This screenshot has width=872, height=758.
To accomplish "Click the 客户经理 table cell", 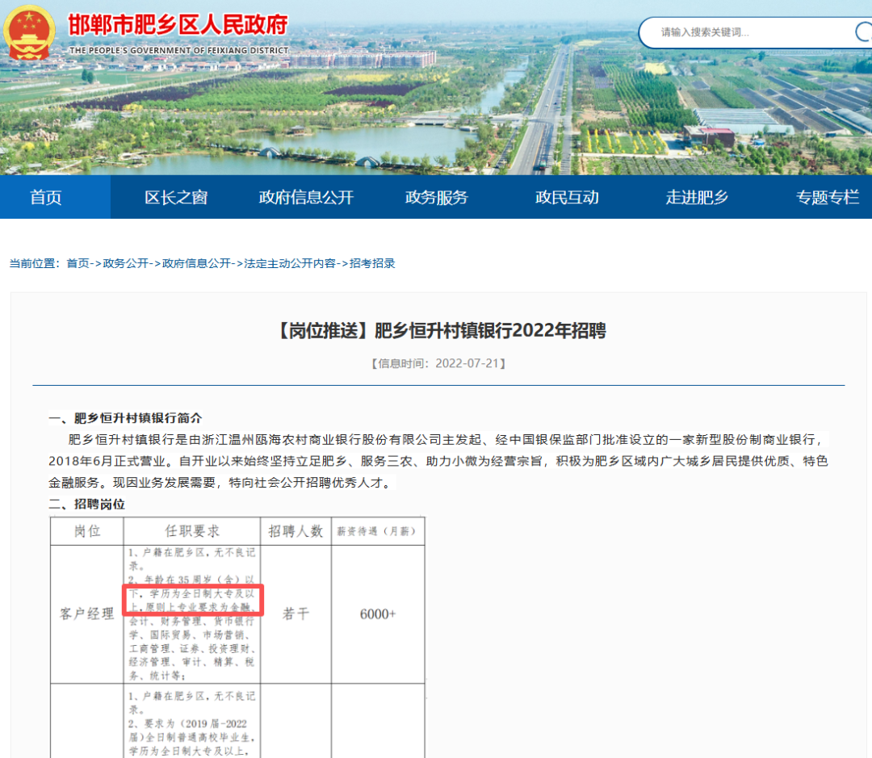I will coord(86,614).
